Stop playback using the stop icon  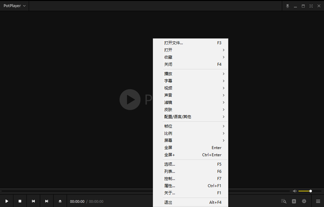pos(20,201)
